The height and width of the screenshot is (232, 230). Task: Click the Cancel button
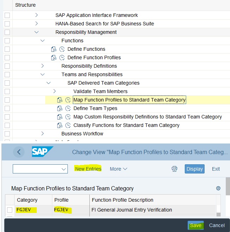pyautogui.click(x=217, y=225)
